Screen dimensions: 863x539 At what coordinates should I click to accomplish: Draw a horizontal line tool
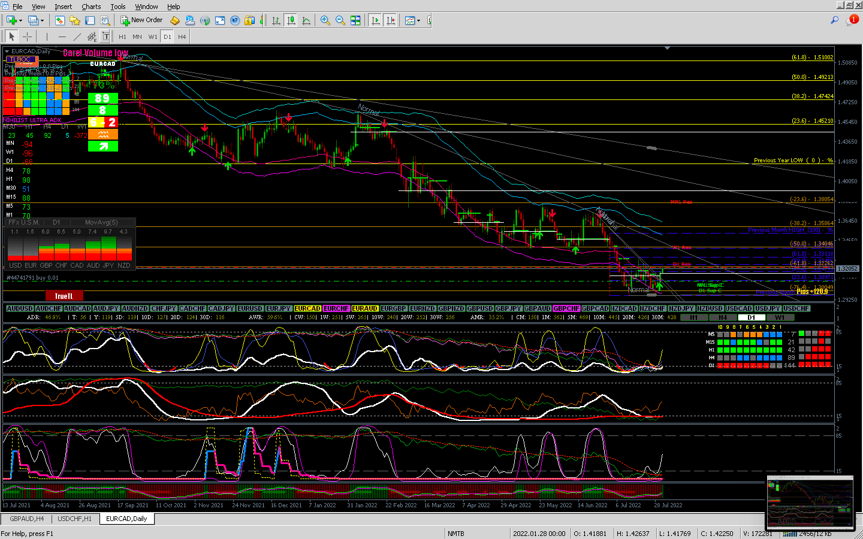click(62, 37)
